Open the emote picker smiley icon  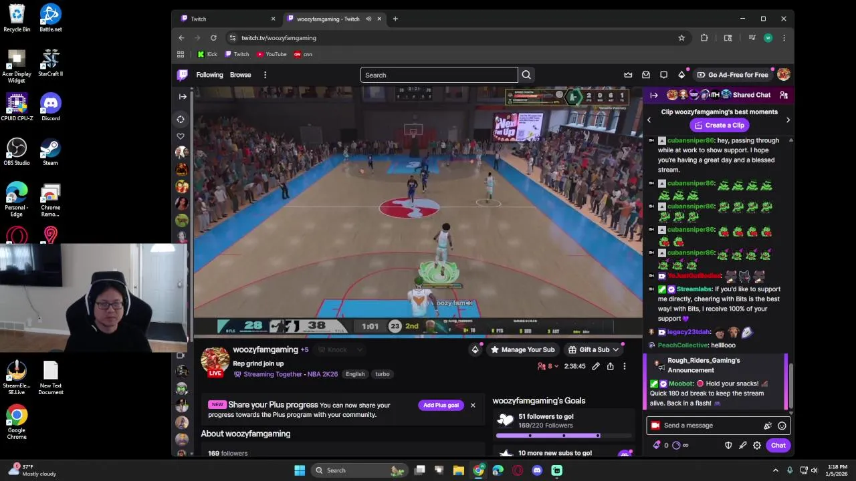782,426
